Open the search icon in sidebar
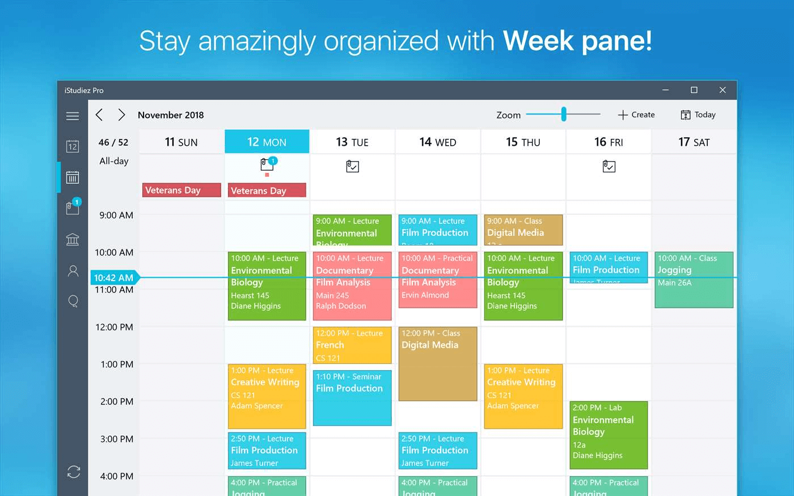Viewport: 794px width, 496px height. (73, 301)
